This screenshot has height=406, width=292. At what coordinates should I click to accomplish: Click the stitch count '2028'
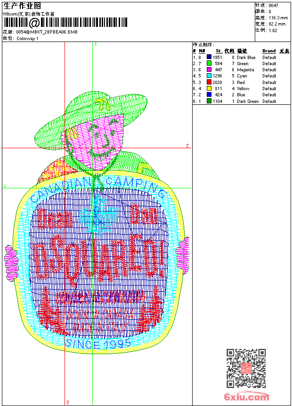[217, 83]
